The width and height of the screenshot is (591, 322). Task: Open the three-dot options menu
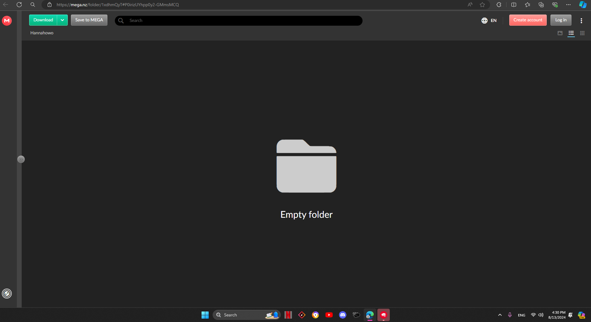581,20
